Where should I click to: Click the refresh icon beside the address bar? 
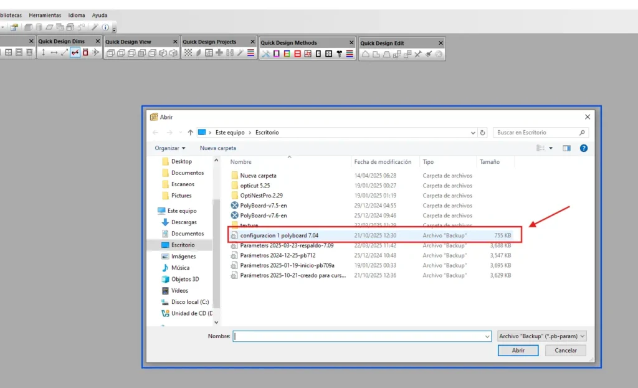point(483,133)
